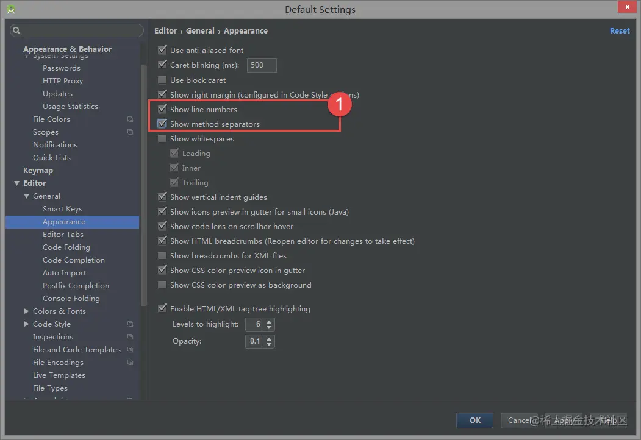The height and width of the screenshot is (440, 641).
Task: Select Live Templates item
Action: pos(59,375)
